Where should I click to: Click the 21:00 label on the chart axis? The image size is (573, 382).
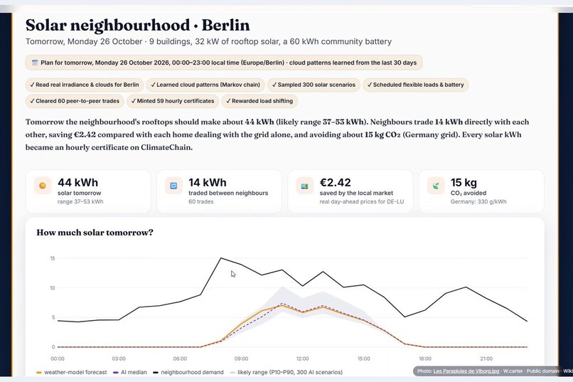[x=486, y=359]
